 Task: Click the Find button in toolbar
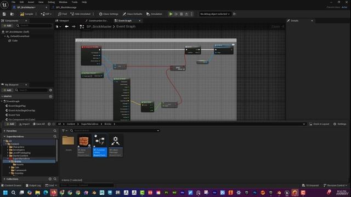pos(62,14)
